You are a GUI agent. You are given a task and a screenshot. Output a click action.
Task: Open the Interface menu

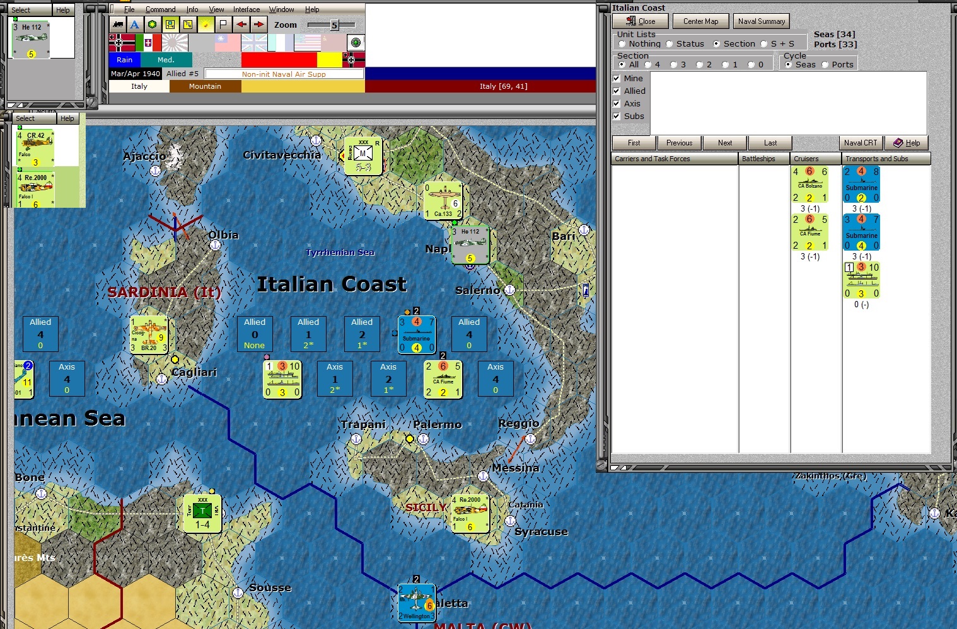[x=246, y=9]
